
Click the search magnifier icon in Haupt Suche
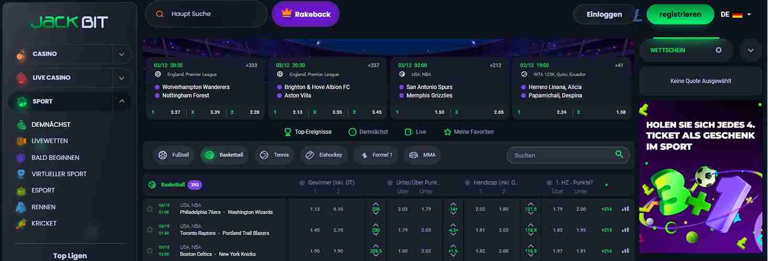coord(160,14)
